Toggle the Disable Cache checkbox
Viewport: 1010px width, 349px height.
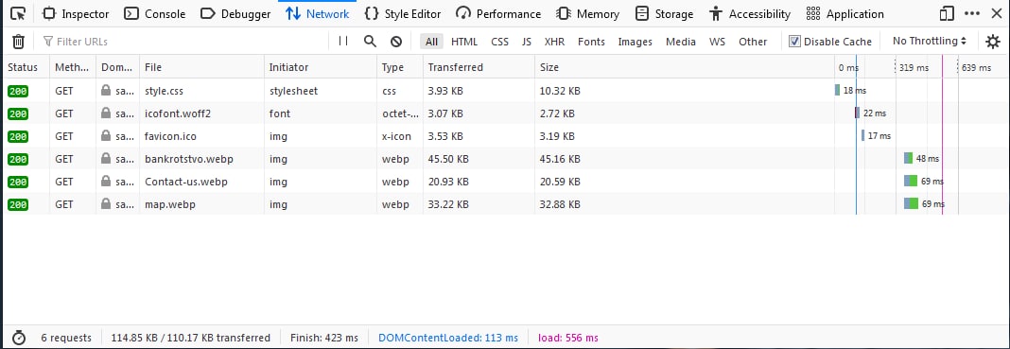tap(795, 42)
